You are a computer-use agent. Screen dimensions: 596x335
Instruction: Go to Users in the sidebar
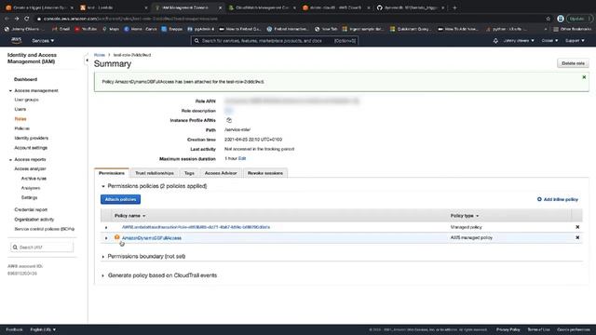20,109
